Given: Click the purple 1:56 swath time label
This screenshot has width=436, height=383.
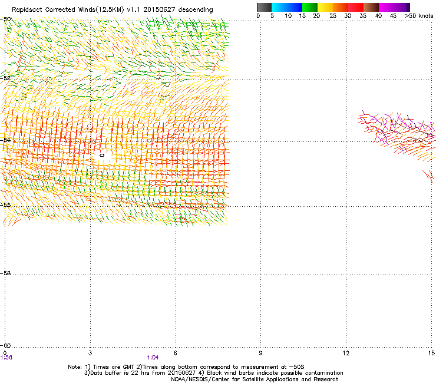Looking at the screenshot, I should pyautogui.click(x=6, y=358).
